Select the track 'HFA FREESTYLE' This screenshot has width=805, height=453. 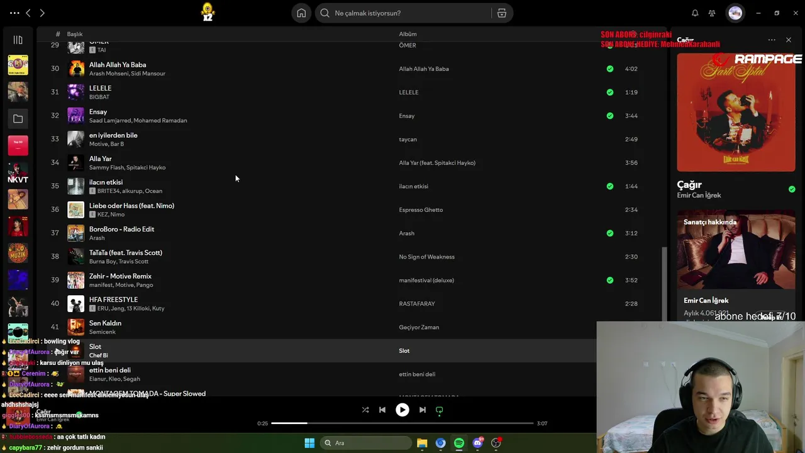113,300
